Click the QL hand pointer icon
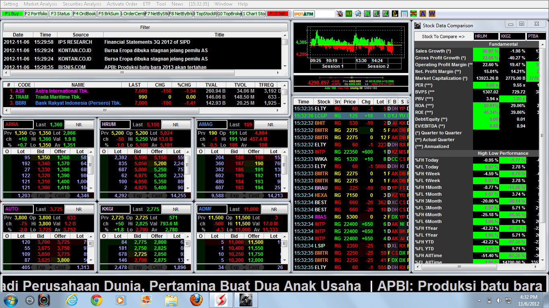The image size is (549, 308). coord(340,14)
